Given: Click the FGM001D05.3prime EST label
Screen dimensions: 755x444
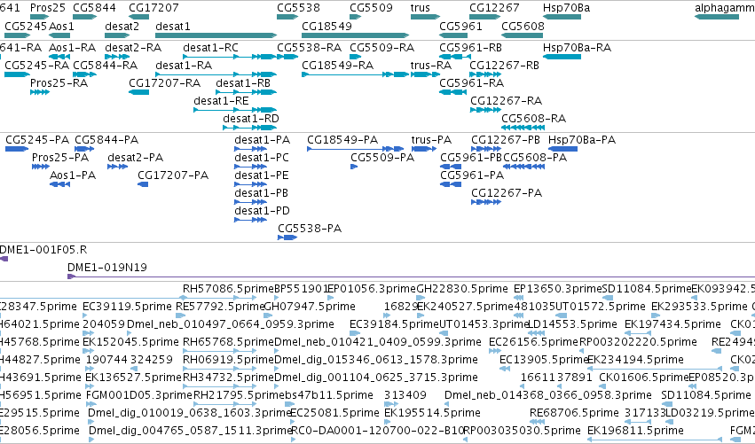Looking at the screenshot, I should click(x=139, y=395).
